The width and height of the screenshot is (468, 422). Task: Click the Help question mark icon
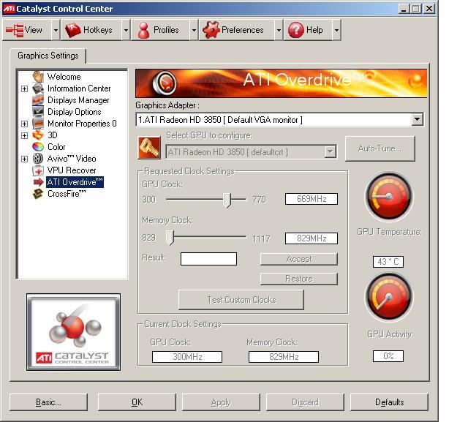(295, 30)
